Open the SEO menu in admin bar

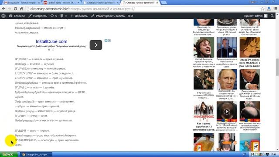(130, 16)
